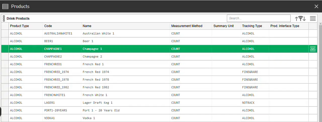Viewport: 322px width, 122px height.
Task: Sort by Product Type column header
Action: click(x=26, y=26)
